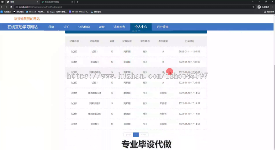
Task: Go back using the browser back arrow
Action: point(2,7)
